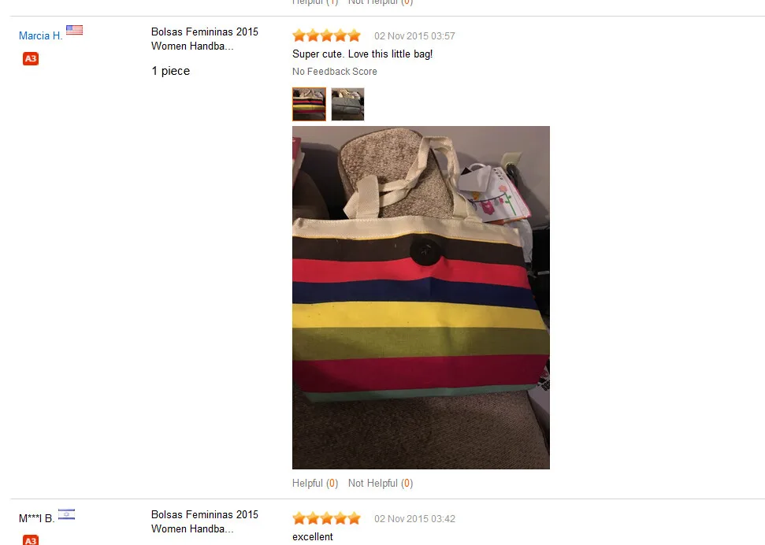Mark Marcia's review as Helpful
This screenshot has height=545, width=765.
click(x=315, y=483)
